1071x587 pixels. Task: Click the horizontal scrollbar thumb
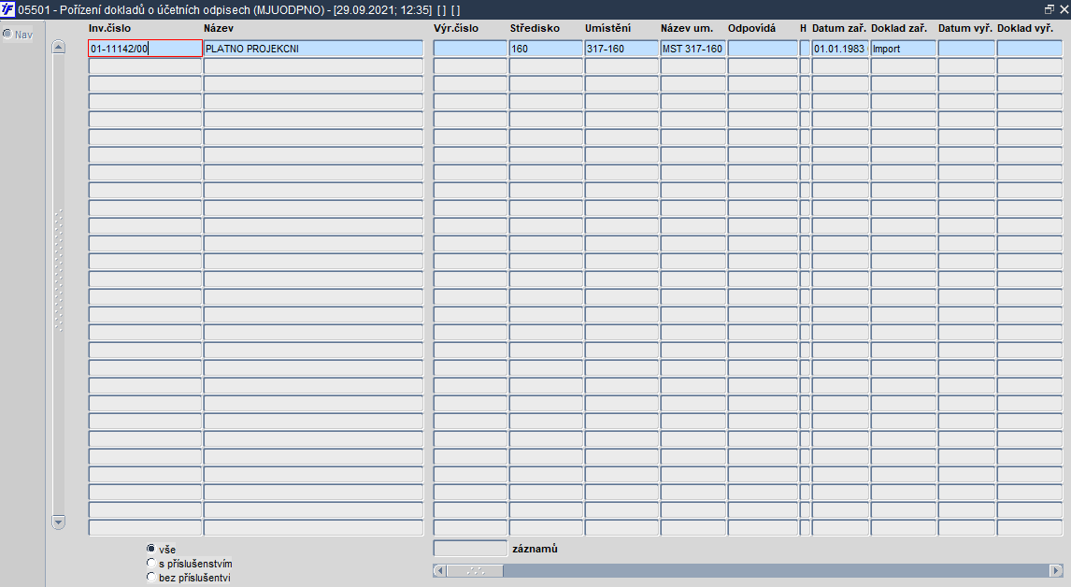point(476,570)
